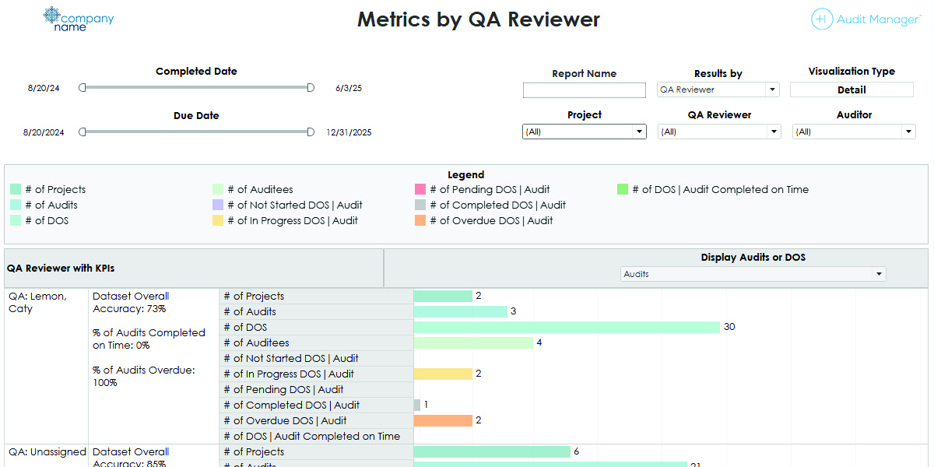Select '# of In Progress DOS | Audit' legend swatch
934x467 pixels.
click(x=218, y=220)
